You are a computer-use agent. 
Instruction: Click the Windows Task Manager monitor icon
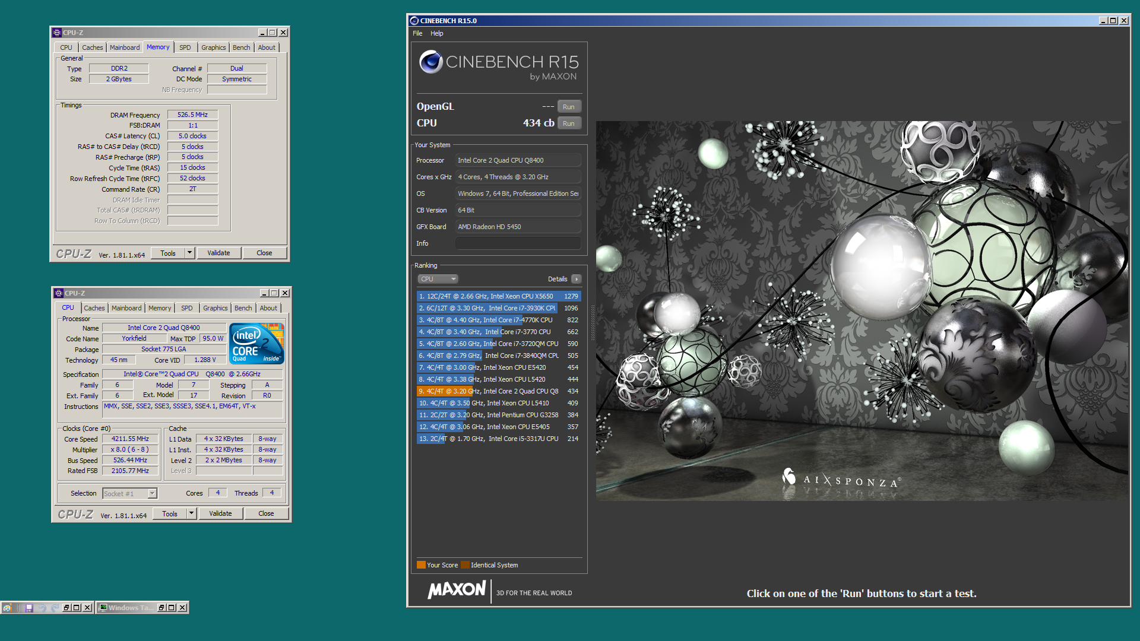pyautogui.click(x=103, y=608)
